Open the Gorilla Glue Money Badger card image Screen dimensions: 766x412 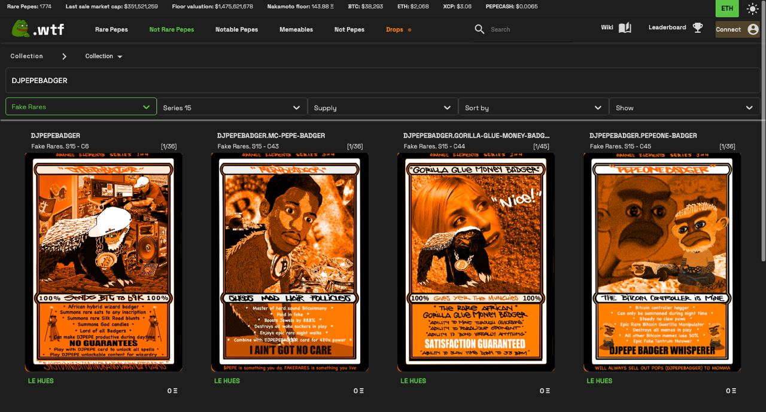pyautogui.click(x=476, y=262)
